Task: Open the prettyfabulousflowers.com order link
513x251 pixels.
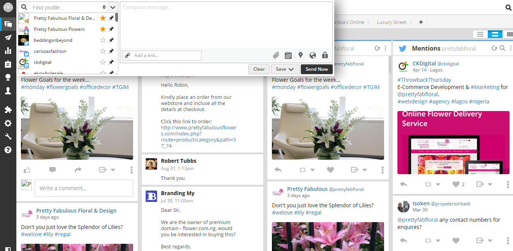Action: [x=199, y=137]
